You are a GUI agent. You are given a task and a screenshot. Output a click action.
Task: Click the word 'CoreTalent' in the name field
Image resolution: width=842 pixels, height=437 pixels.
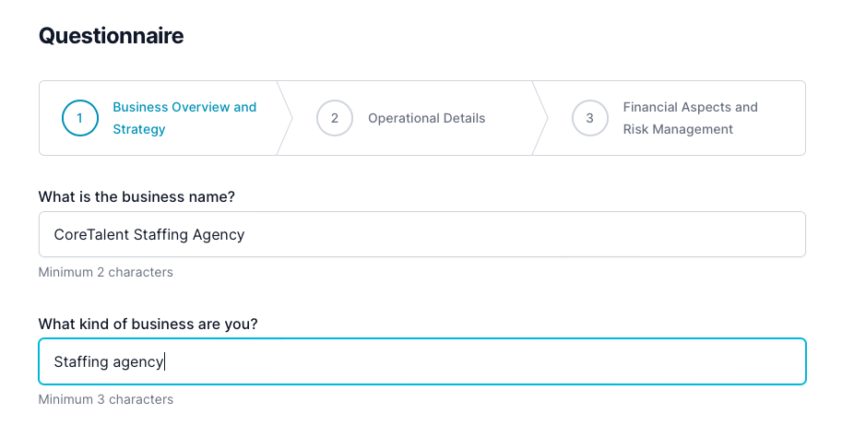point(91,234)
